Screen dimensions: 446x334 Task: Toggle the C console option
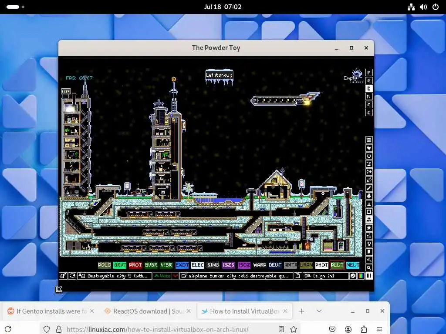click(x=369, y=113)
